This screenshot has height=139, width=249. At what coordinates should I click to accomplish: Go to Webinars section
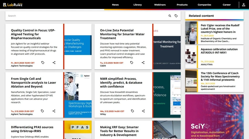pos(160,5)
